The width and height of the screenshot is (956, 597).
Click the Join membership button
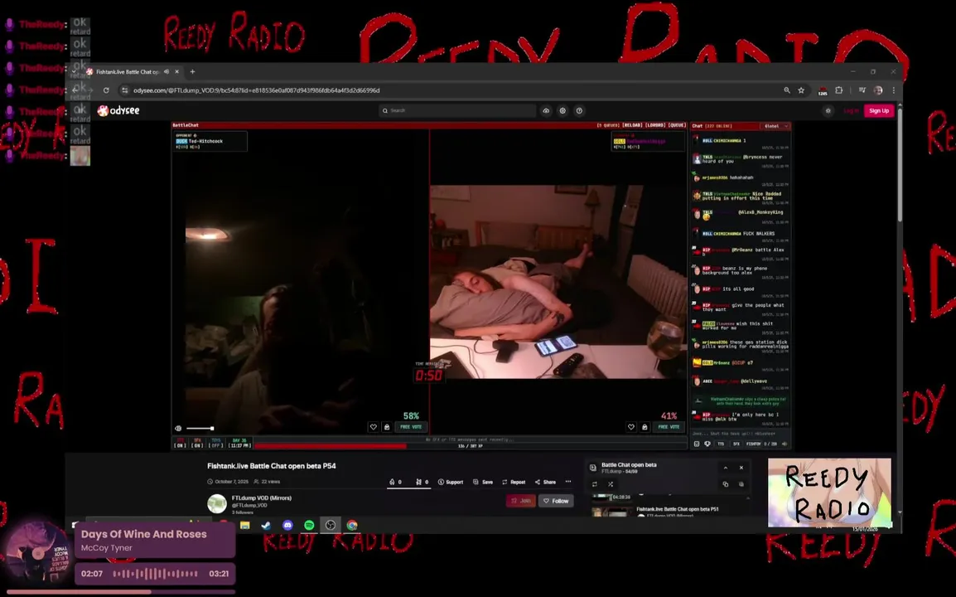point(521,501)
